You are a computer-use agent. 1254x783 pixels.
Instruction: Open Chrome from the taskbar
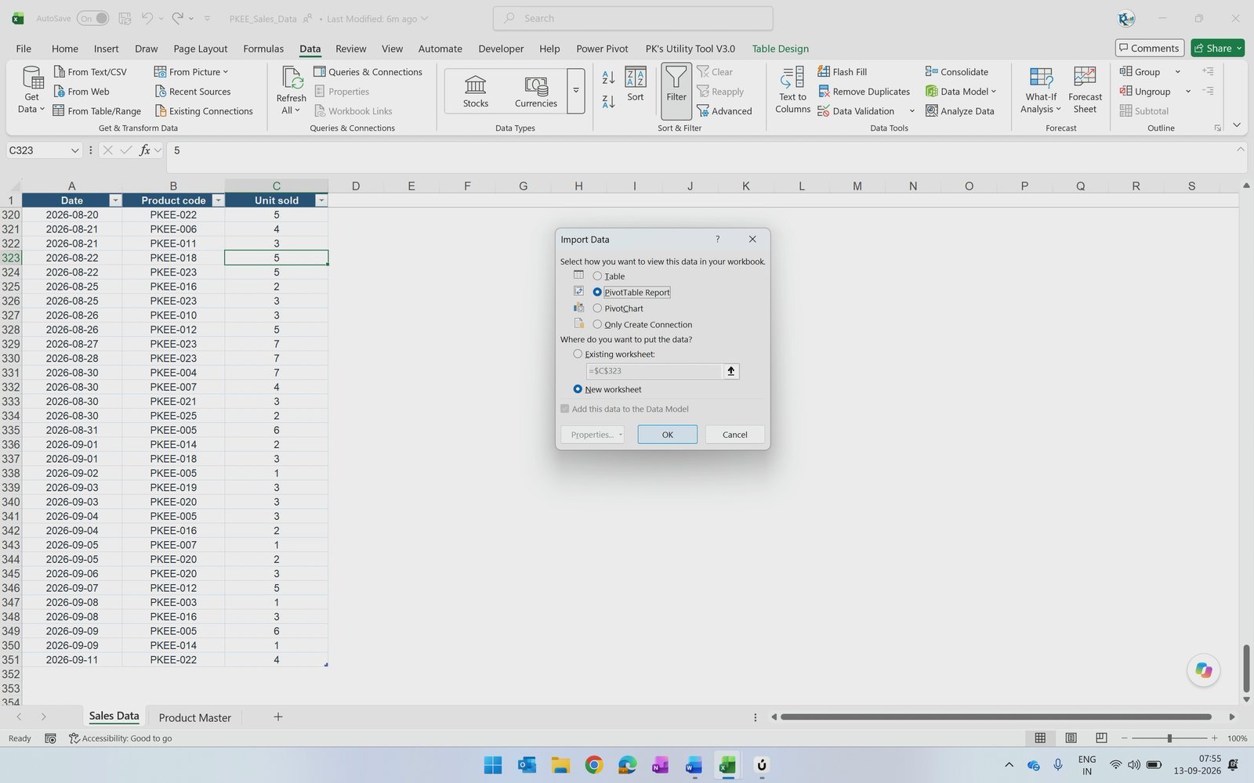point(594,765)
